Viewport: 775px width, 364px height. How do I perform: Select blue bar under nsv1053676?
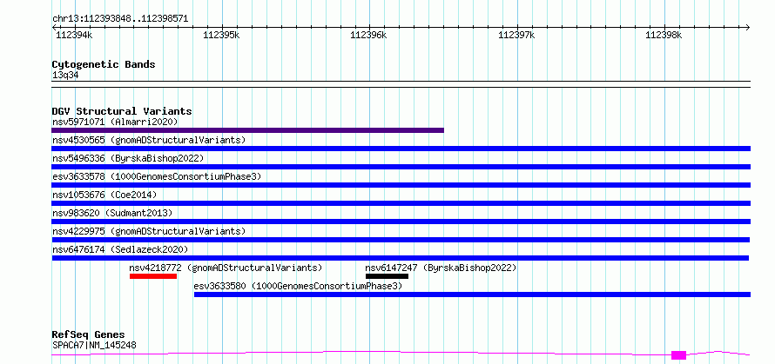point(401,203)
